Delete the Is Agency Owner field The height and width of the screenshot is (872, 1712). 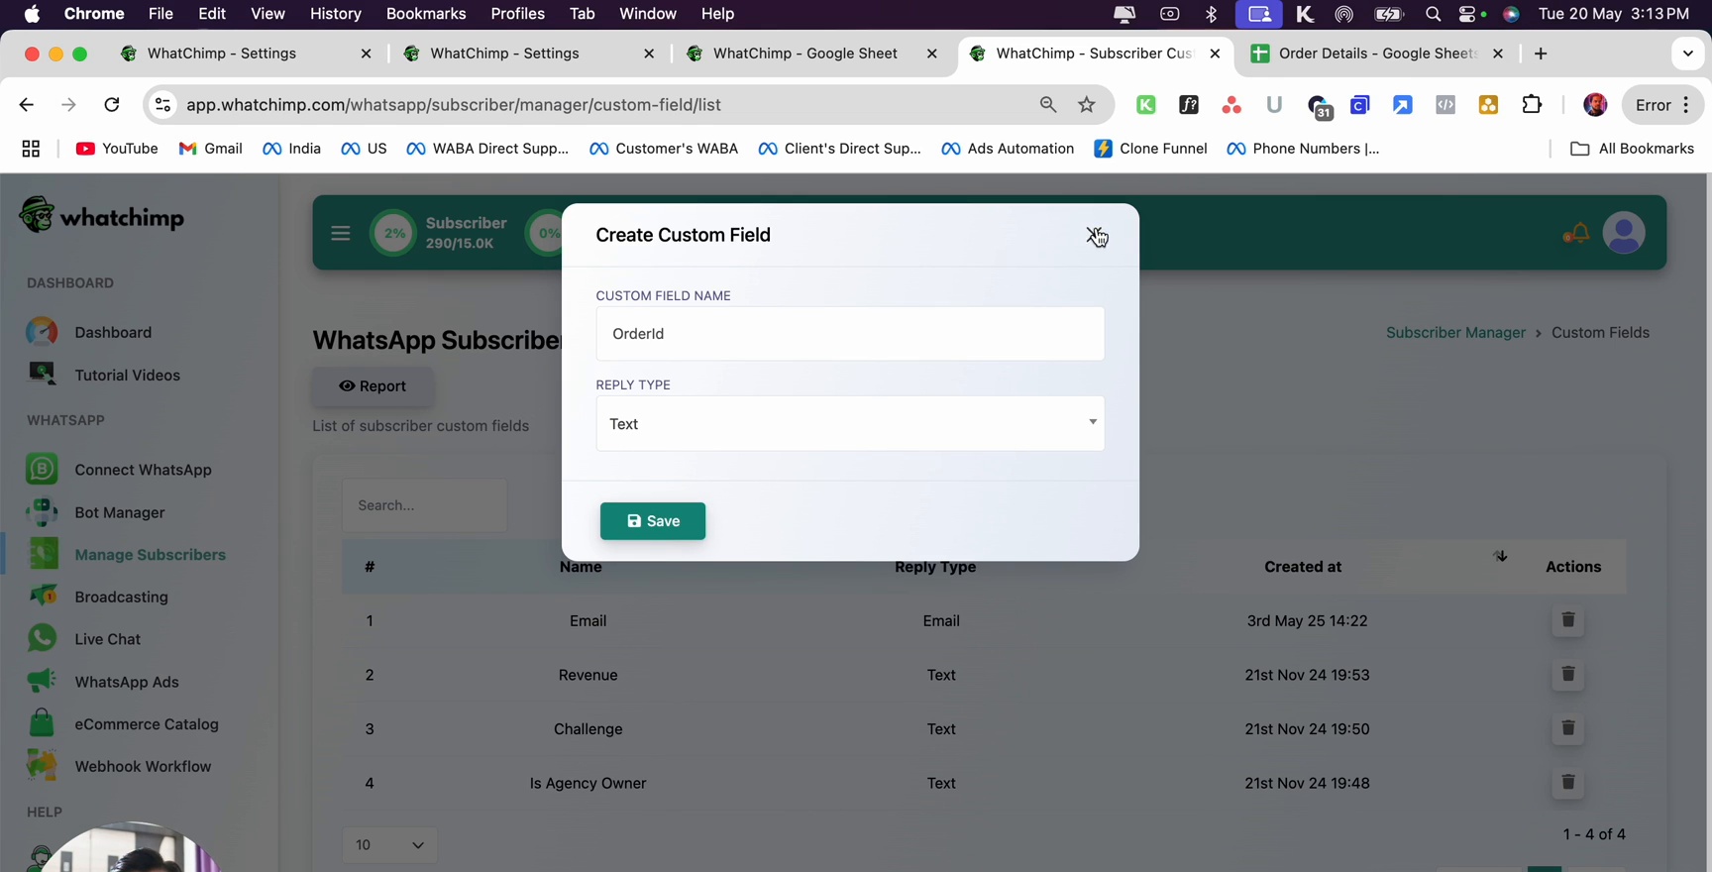coord(1567,783)
